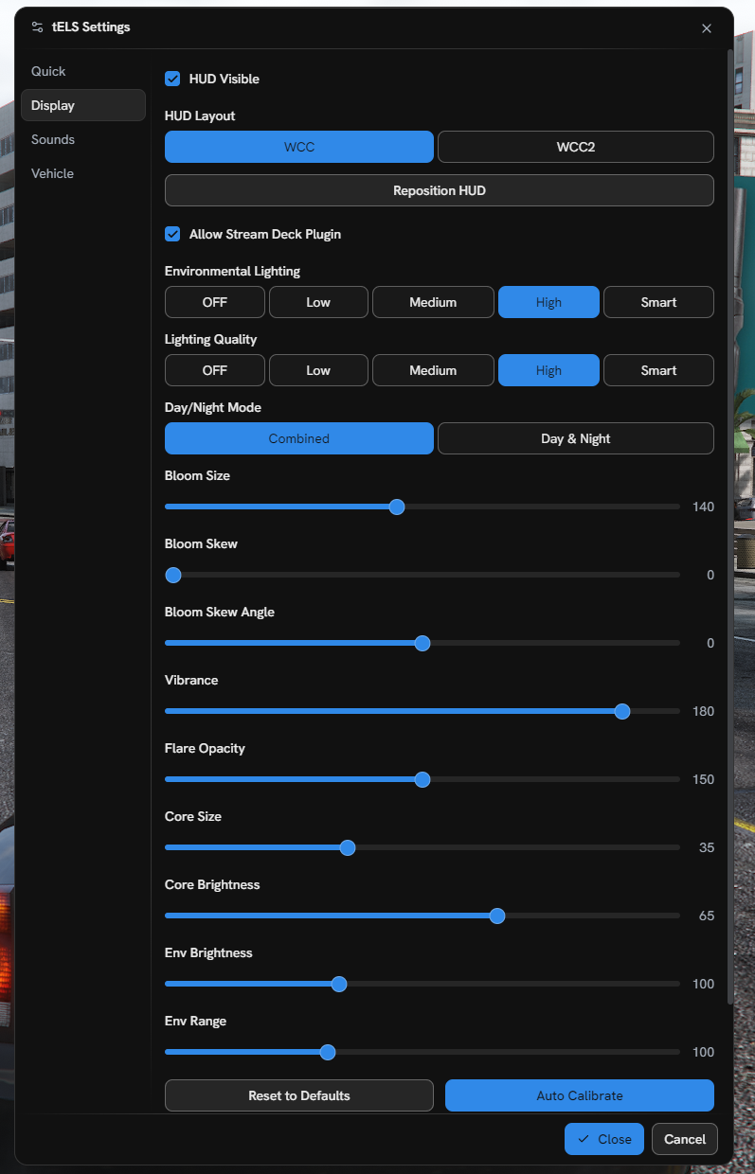Click the Core Size slider handle
Viewport: 755px width, 1174px height.
coord(348,847)
